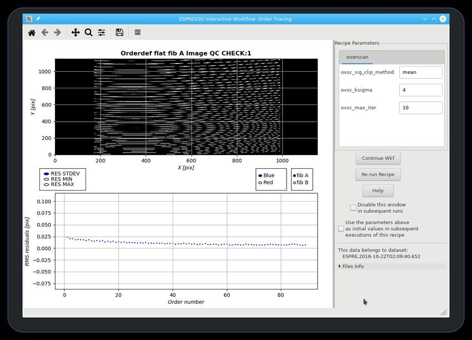The height and width of the screenshot is (340, 472).
Task: Click the Re-run Recipe button
Action: (378, 174)
